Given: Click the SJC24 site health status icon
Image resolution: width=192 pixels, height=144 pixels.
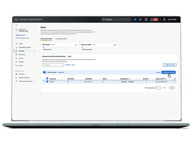Looking at the screenshot, I should (68, 82).
